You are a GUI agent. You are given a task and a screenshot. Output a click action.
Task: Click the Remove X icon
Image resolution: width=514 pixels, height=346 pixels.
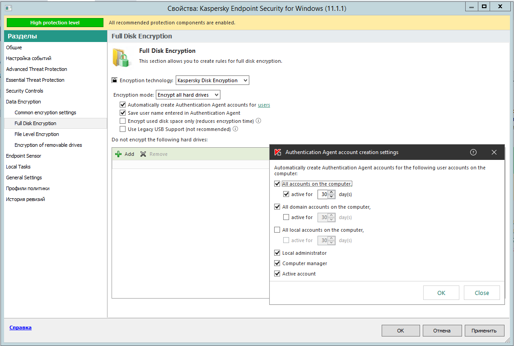pos(143,154)
